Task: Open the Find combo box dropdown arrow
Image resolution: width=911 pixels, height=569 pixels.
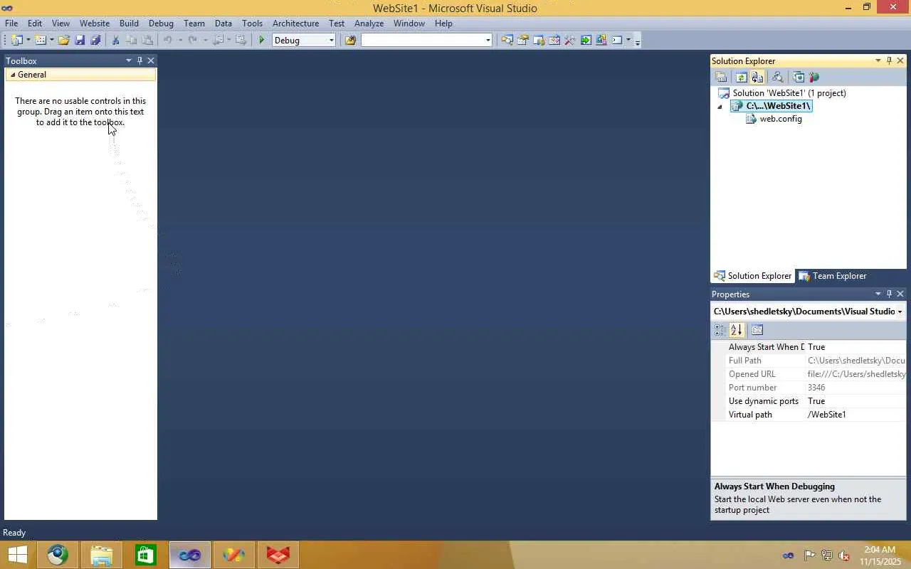Action: coord(488,41)
